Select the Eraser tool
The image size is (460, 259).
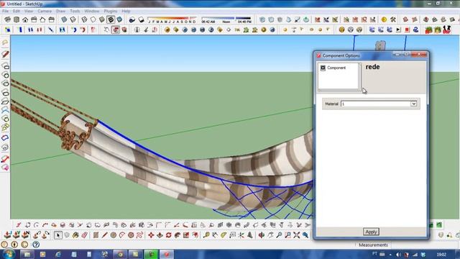coord(85,235)
